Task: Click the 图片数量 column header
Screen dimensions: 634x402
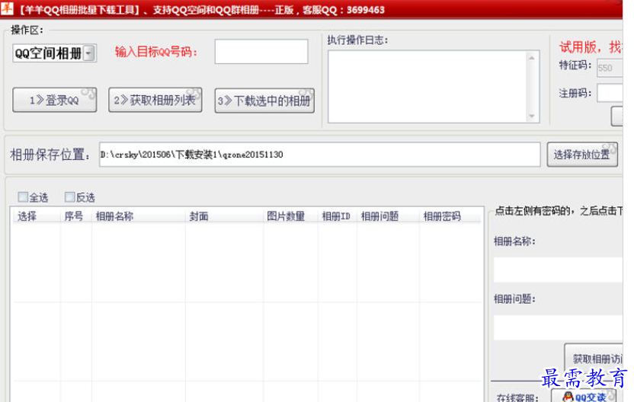Action: [290, 216]
